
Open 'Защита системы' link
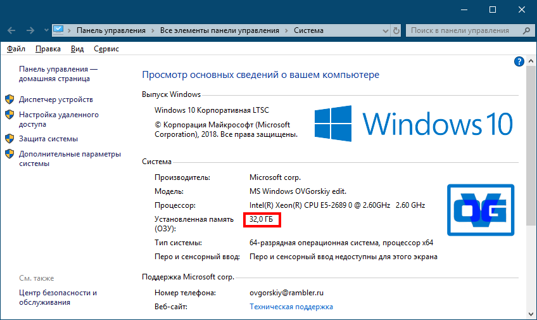(x=48, y=139)
